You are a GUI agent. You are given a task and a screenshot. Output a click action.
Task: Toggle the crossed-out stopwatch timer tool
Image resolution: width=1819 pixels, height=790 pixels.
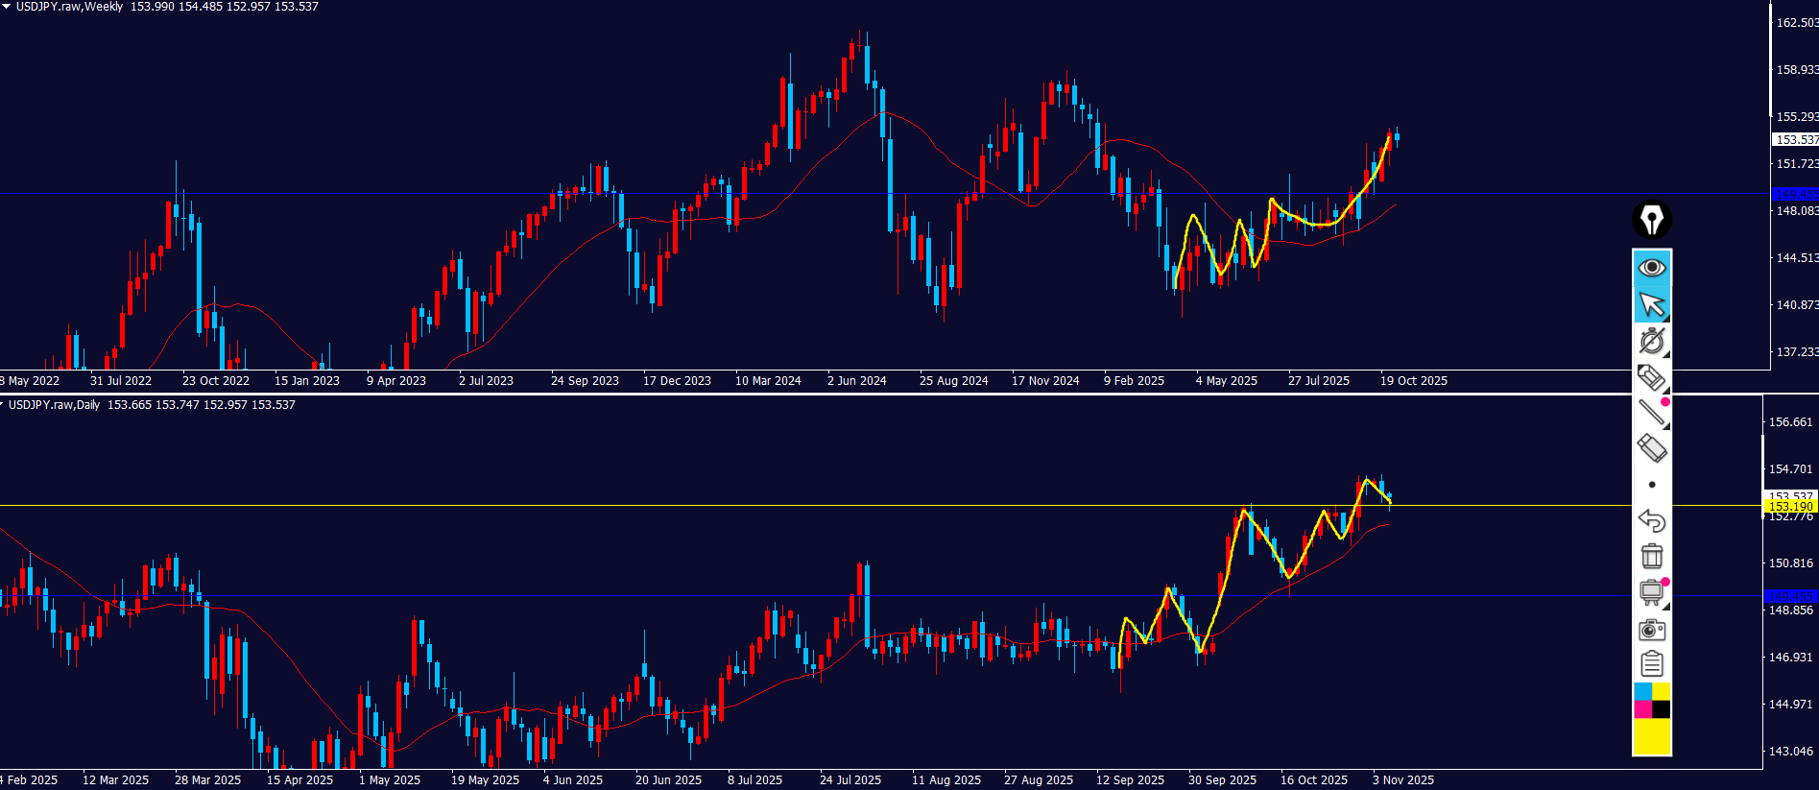click(1651, 341)
